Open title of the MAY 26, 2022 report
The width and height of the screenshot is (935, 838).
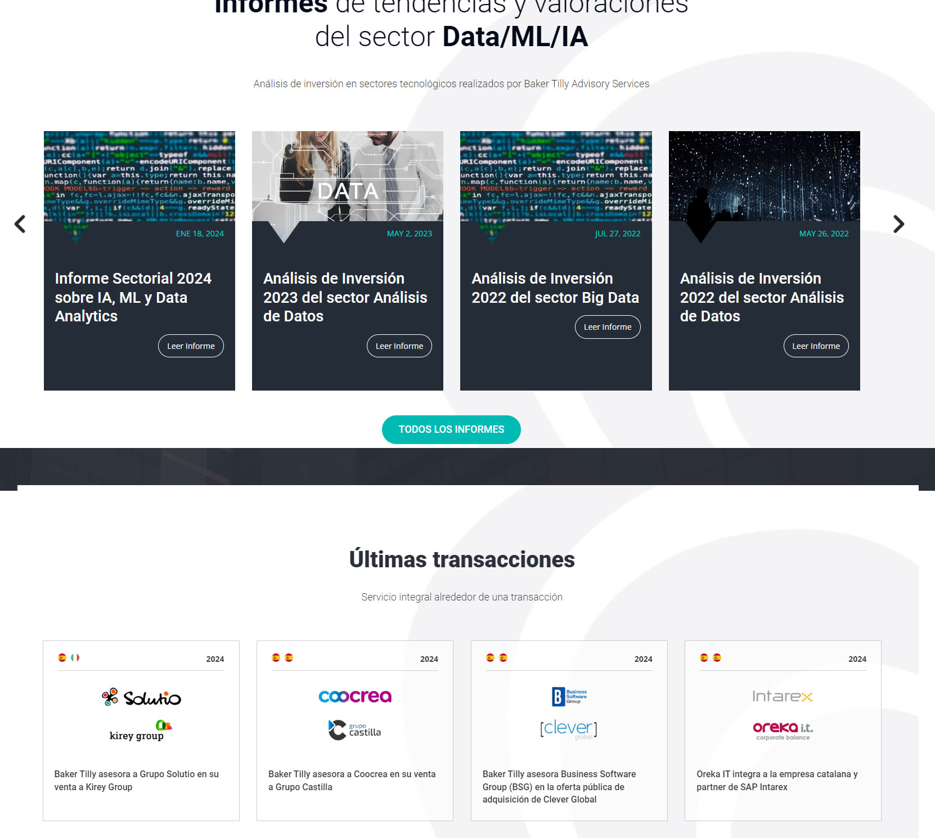762,297
